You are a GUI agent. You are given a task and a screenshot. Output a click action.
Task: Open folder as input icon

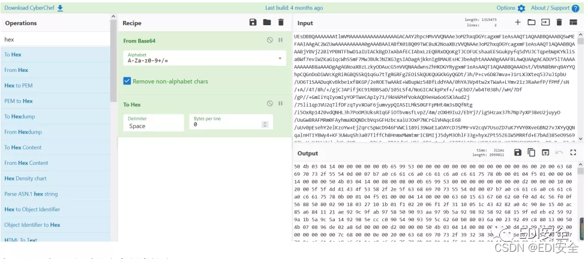(532, 23)
